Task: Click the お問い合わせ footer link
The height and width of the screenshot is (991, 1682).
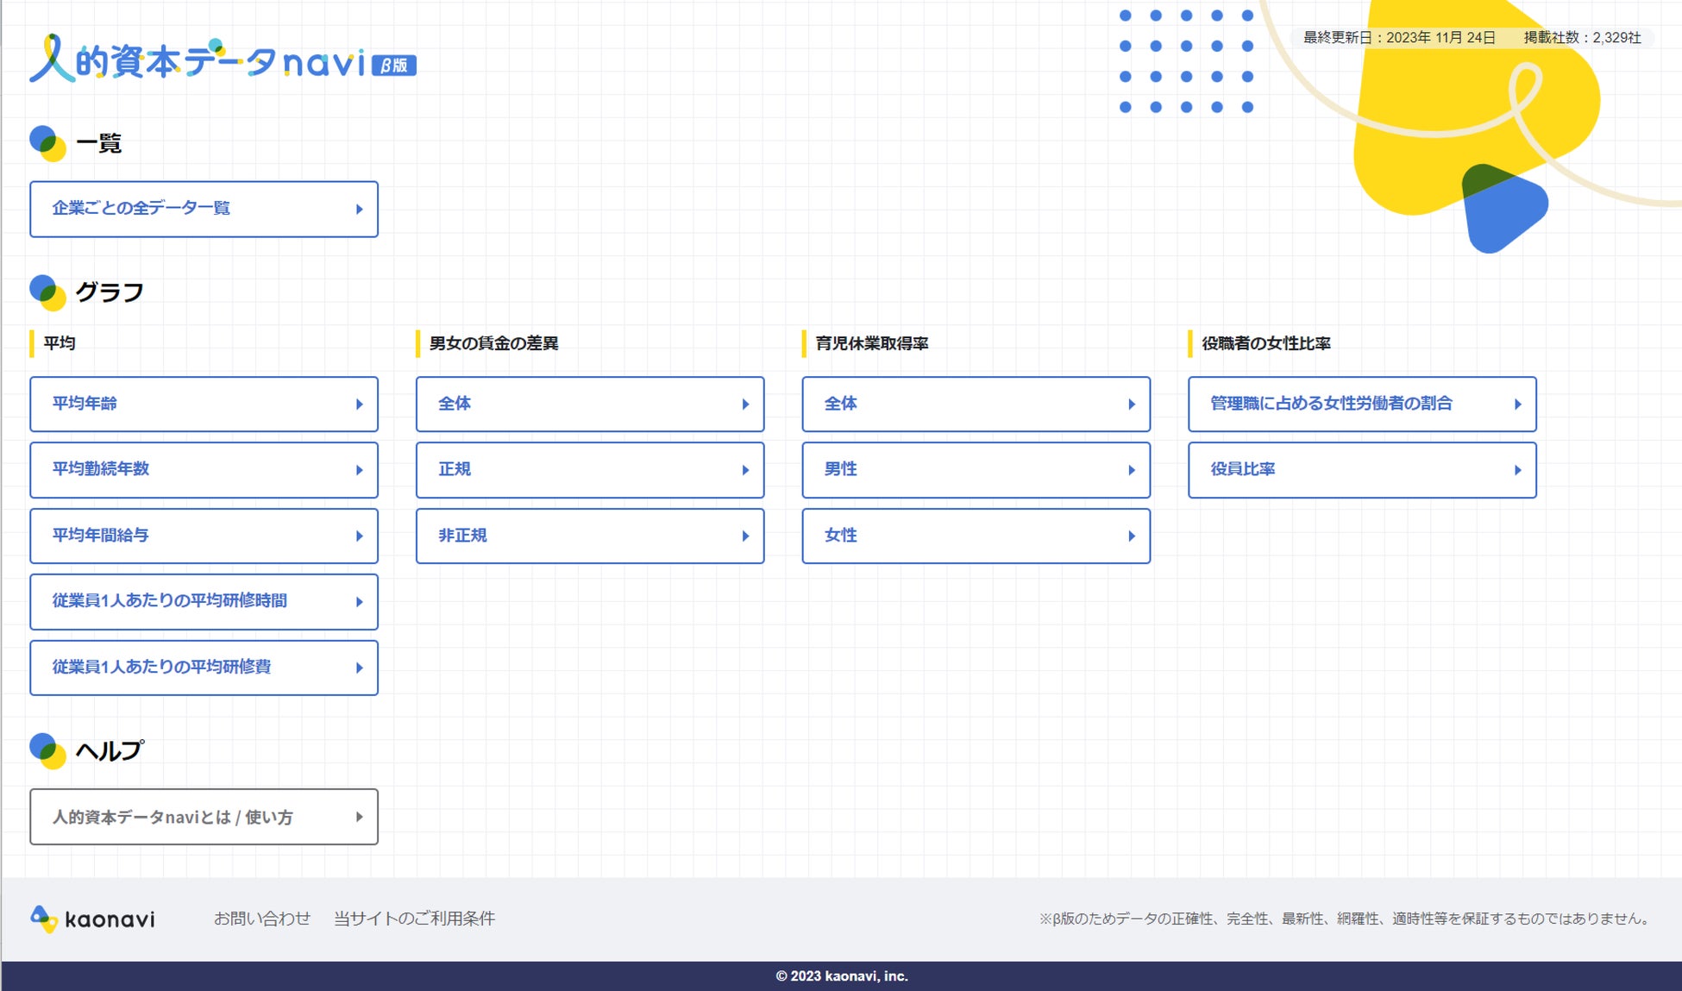Action: 262,919
